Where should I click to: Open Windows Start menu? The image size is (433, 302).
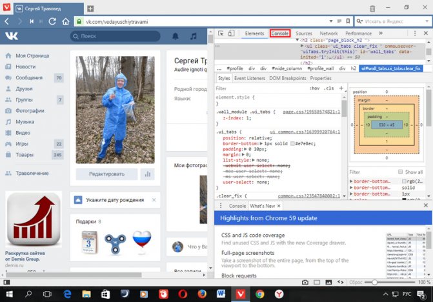click(9, 294)
